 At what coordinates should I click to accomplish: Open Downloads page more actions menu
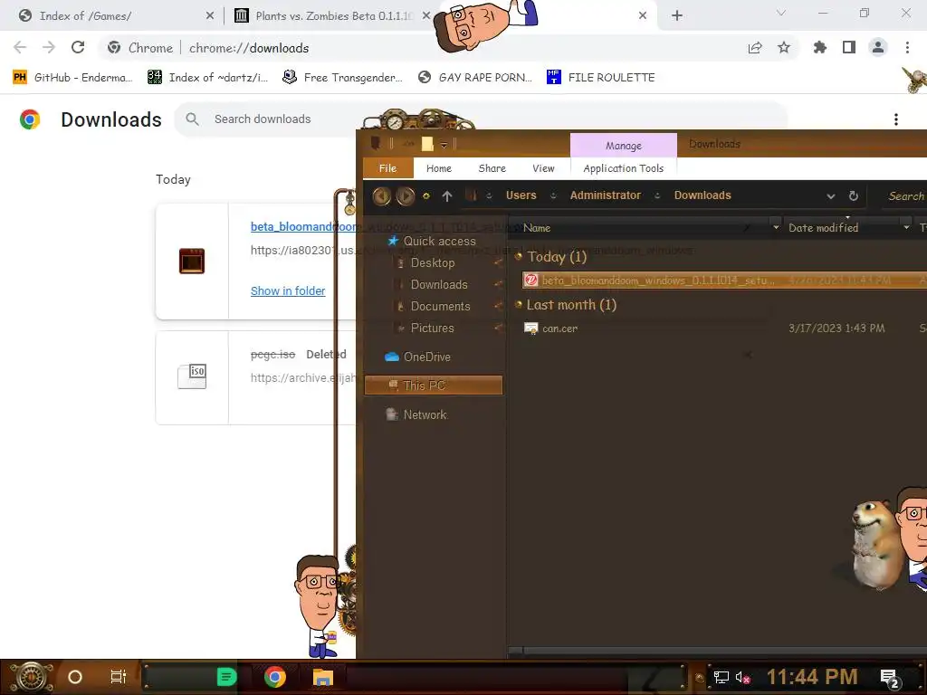click(x=896, y=119)
